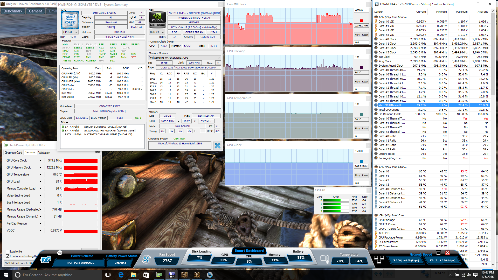This screenshot has height=280, width=498.
Task: Expand the GPU Core Clock sensor dropdown
Action: point(40,160)
